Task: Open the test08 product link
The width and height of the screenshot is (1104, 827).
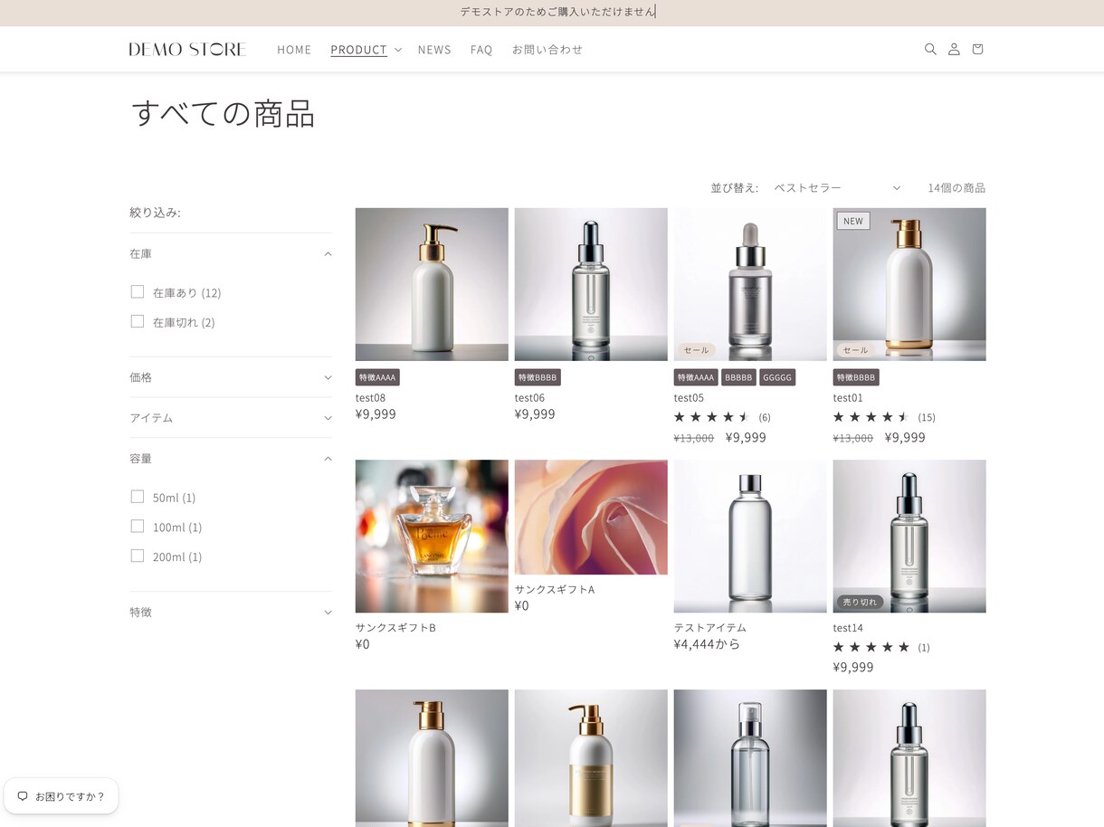Action: pos(370,397)
